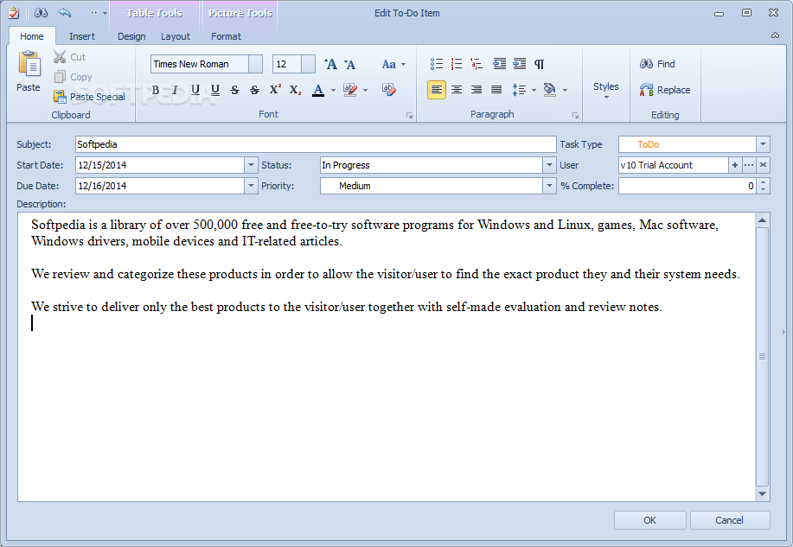Viewport: 793px width, 547px height.
Task: Click the Subject input field
Action: point(316,144)
